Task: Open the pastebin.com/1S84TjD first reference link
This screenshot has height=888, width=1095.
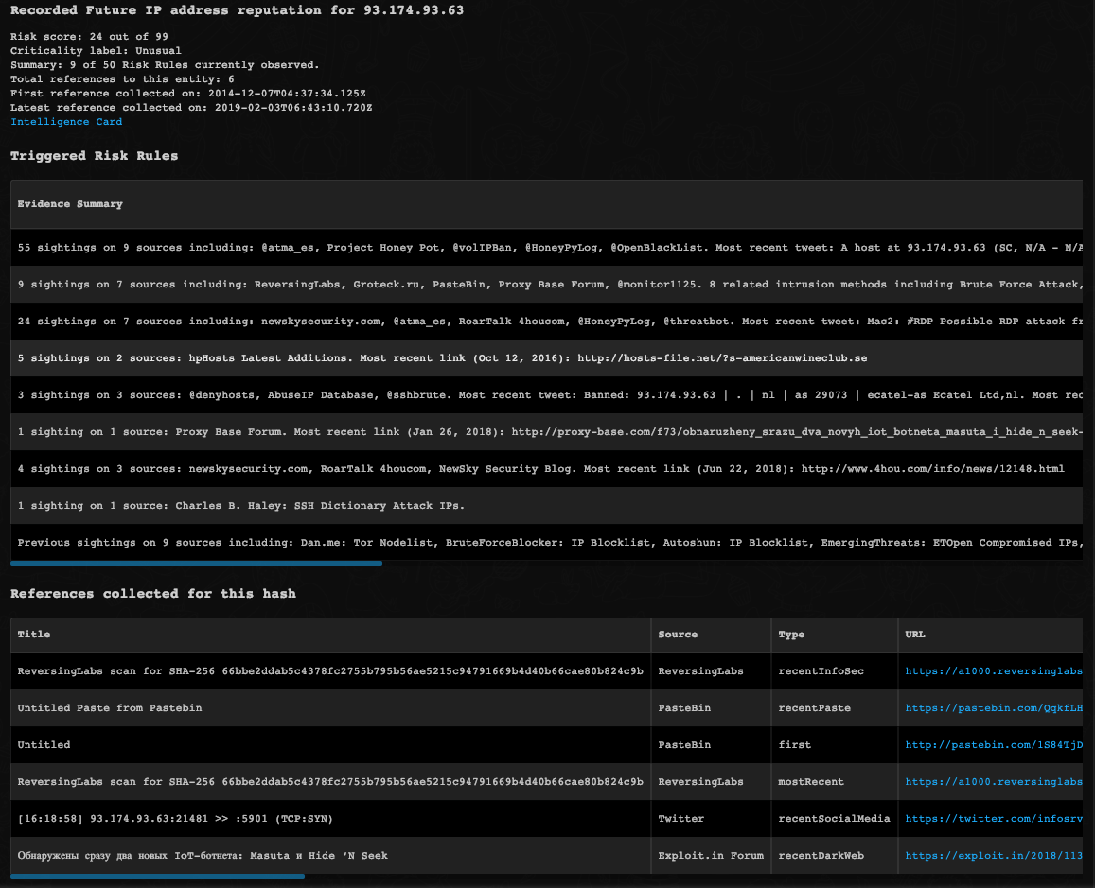Action: click(x=993, y=744)
